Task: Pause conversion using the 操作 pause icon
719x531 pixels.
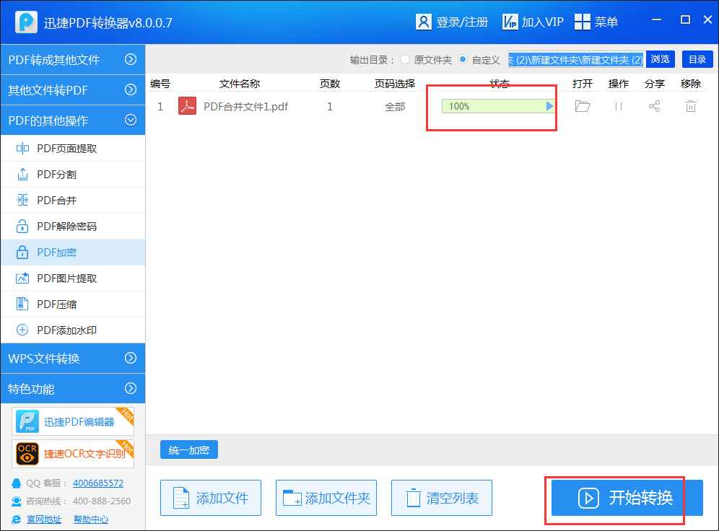Action: click(619, 106)
